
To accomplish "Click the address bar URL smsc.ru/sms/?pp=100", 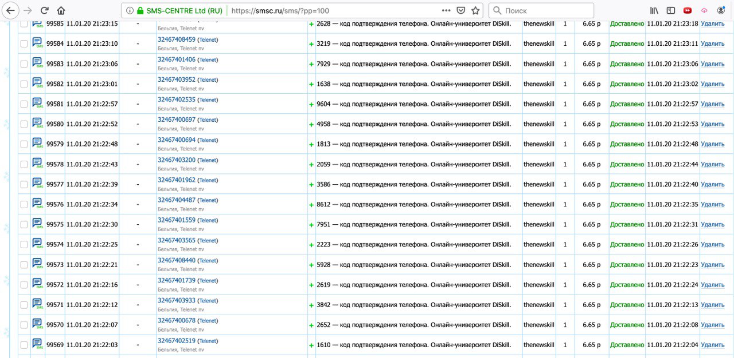I will click(280, 10).
